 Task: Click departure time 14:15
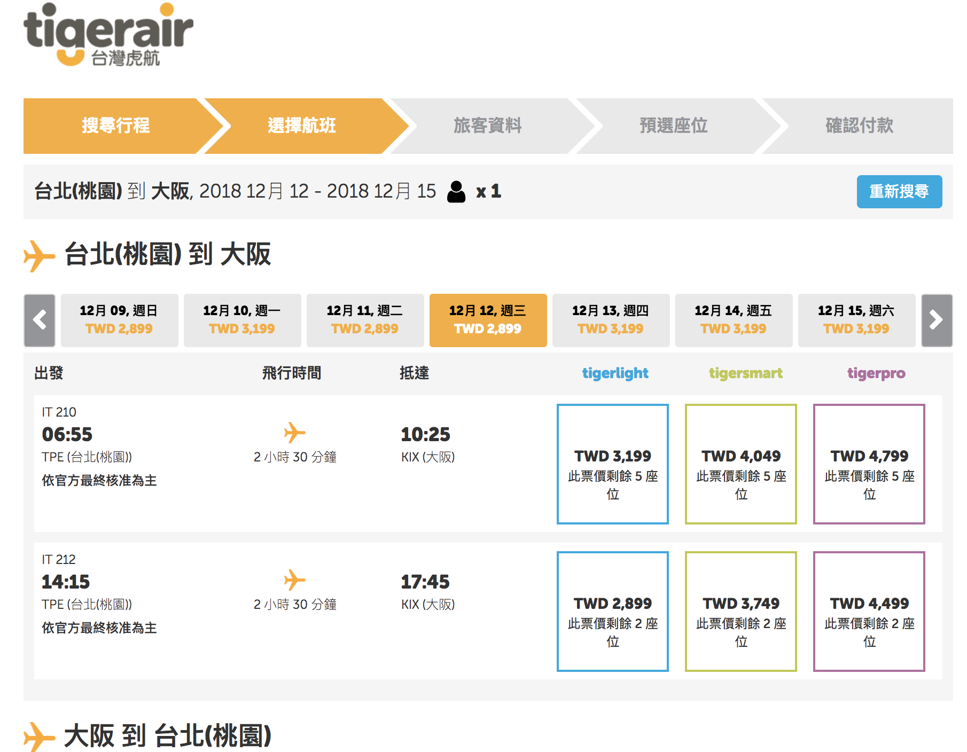click(x=66, y=582)
